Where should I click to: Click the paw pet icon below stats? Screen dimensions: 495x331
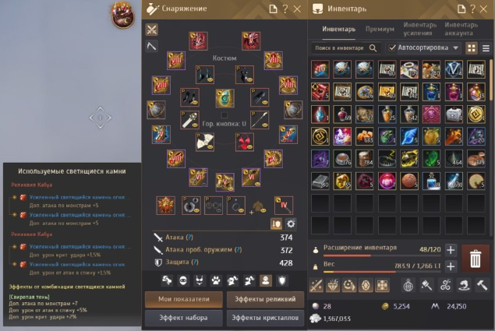coord(216,280)
